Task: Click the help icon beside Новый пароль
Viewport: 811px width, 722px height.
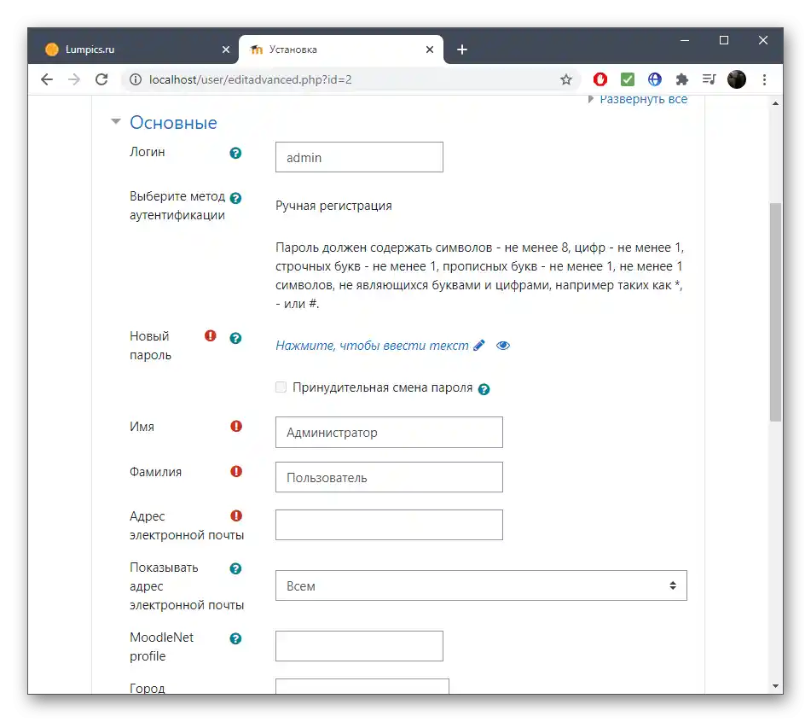Action: (x=235, y=338)
